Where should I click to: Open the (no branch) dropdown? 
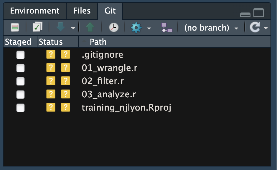click(211, 28)
